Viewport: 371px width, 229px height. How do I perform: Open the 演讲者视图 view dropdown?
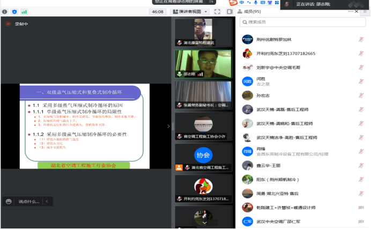[x=190, y=12]
